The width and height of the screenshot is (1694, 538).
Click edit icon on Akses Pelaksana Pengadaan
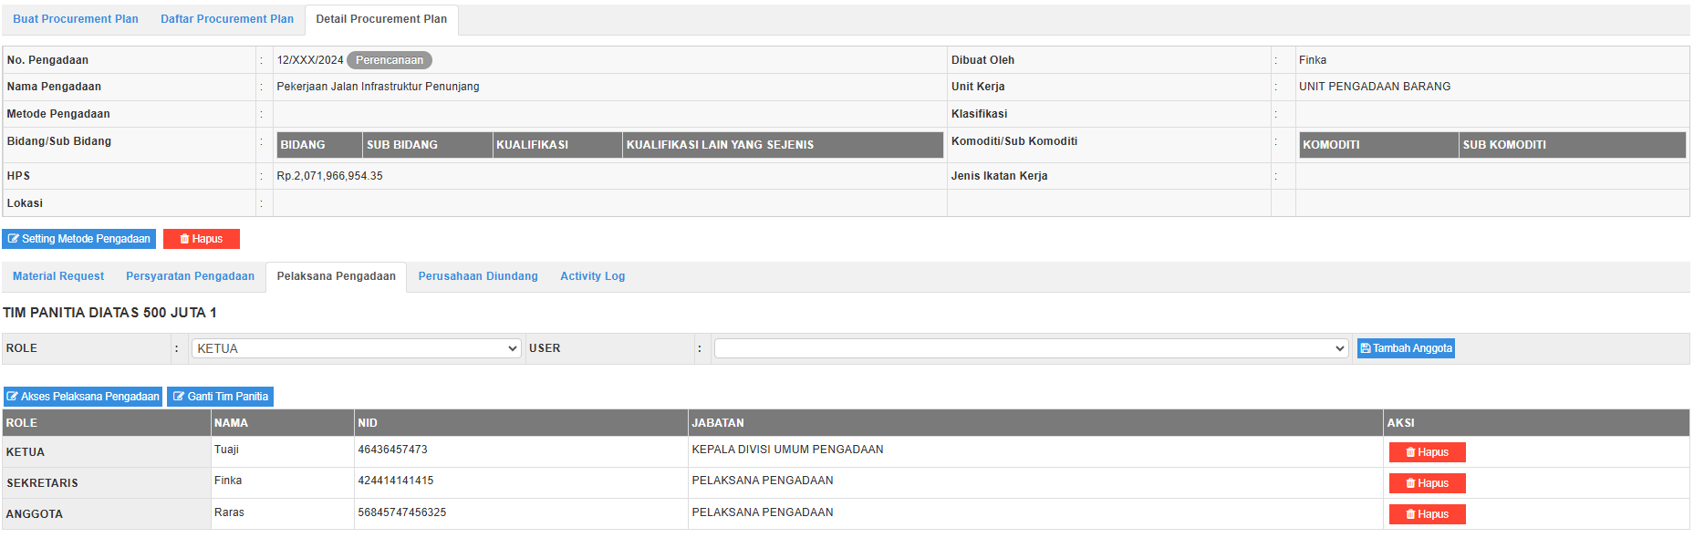[x=13, y=397]
